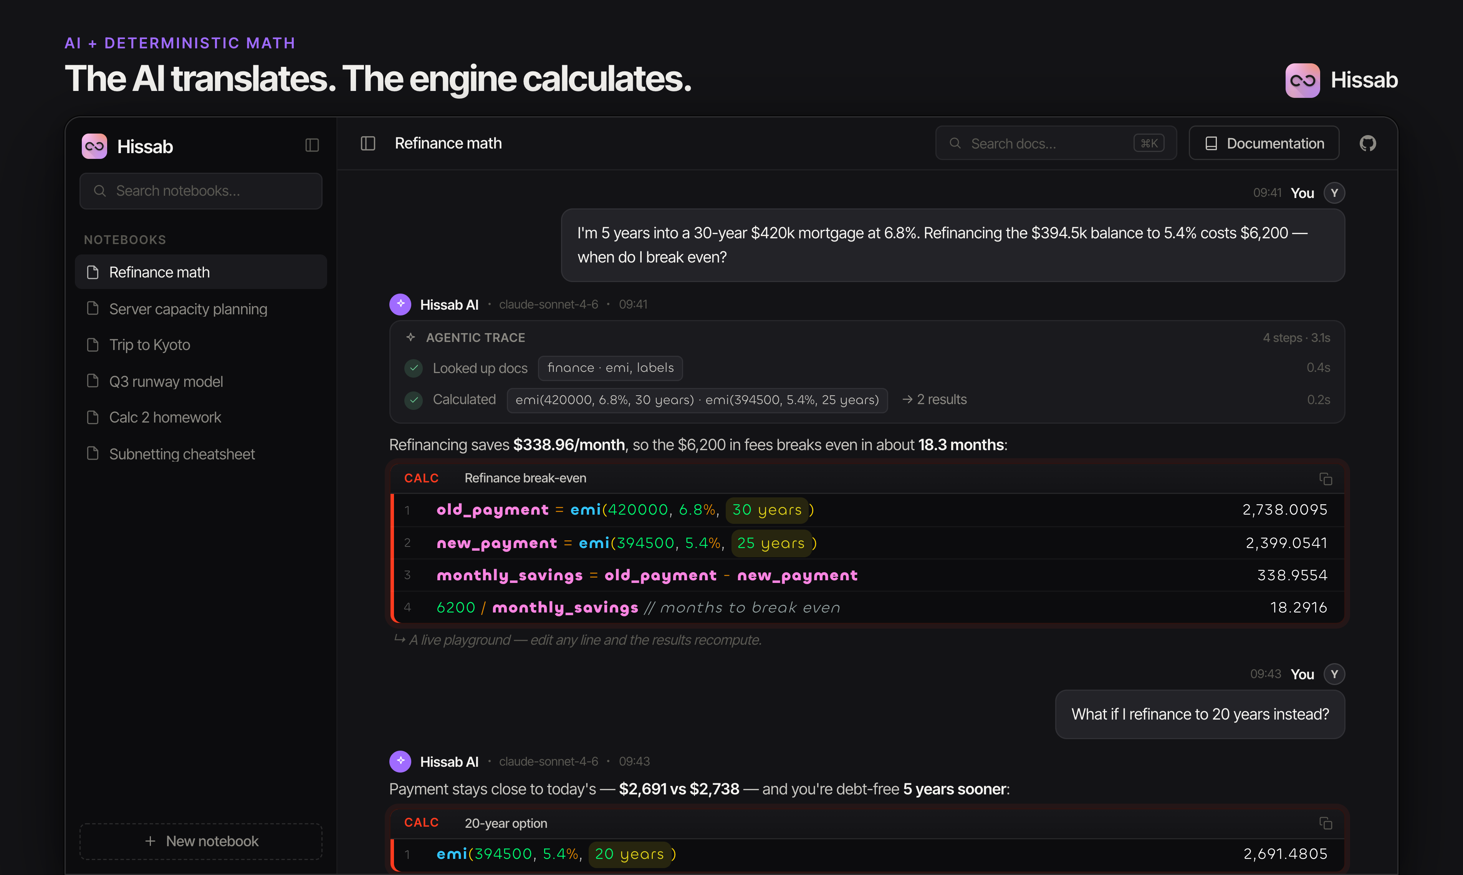
Task: Click the result 18.2916
Action: point(1298,607)
